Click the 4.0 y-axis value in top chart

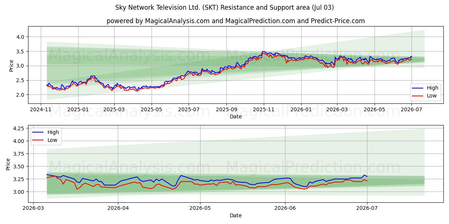(21, 37)
